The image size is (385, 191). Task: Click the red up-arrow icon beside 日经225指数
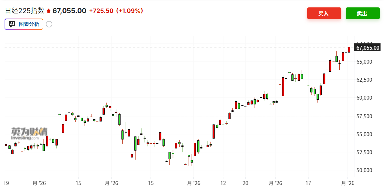point(48,11)
